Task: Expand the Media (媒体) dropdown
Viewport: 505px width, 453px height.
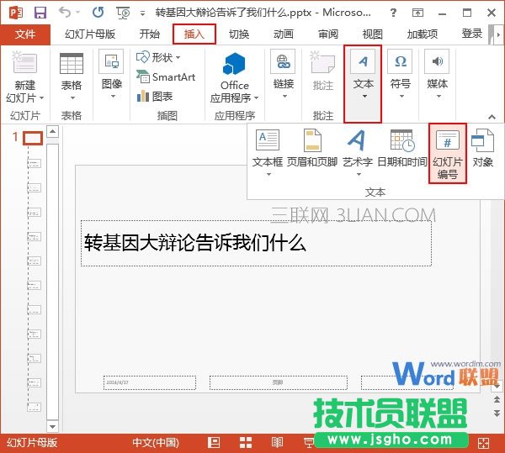Action: (x=437, y=74)
